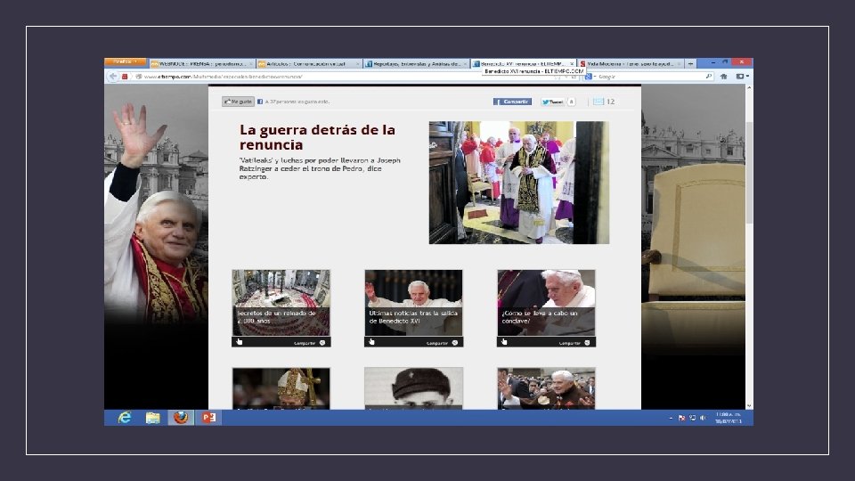Select the Benedicto XVI renuncia tab
This screenshot has height=481, width=855.
pos(523,64)
